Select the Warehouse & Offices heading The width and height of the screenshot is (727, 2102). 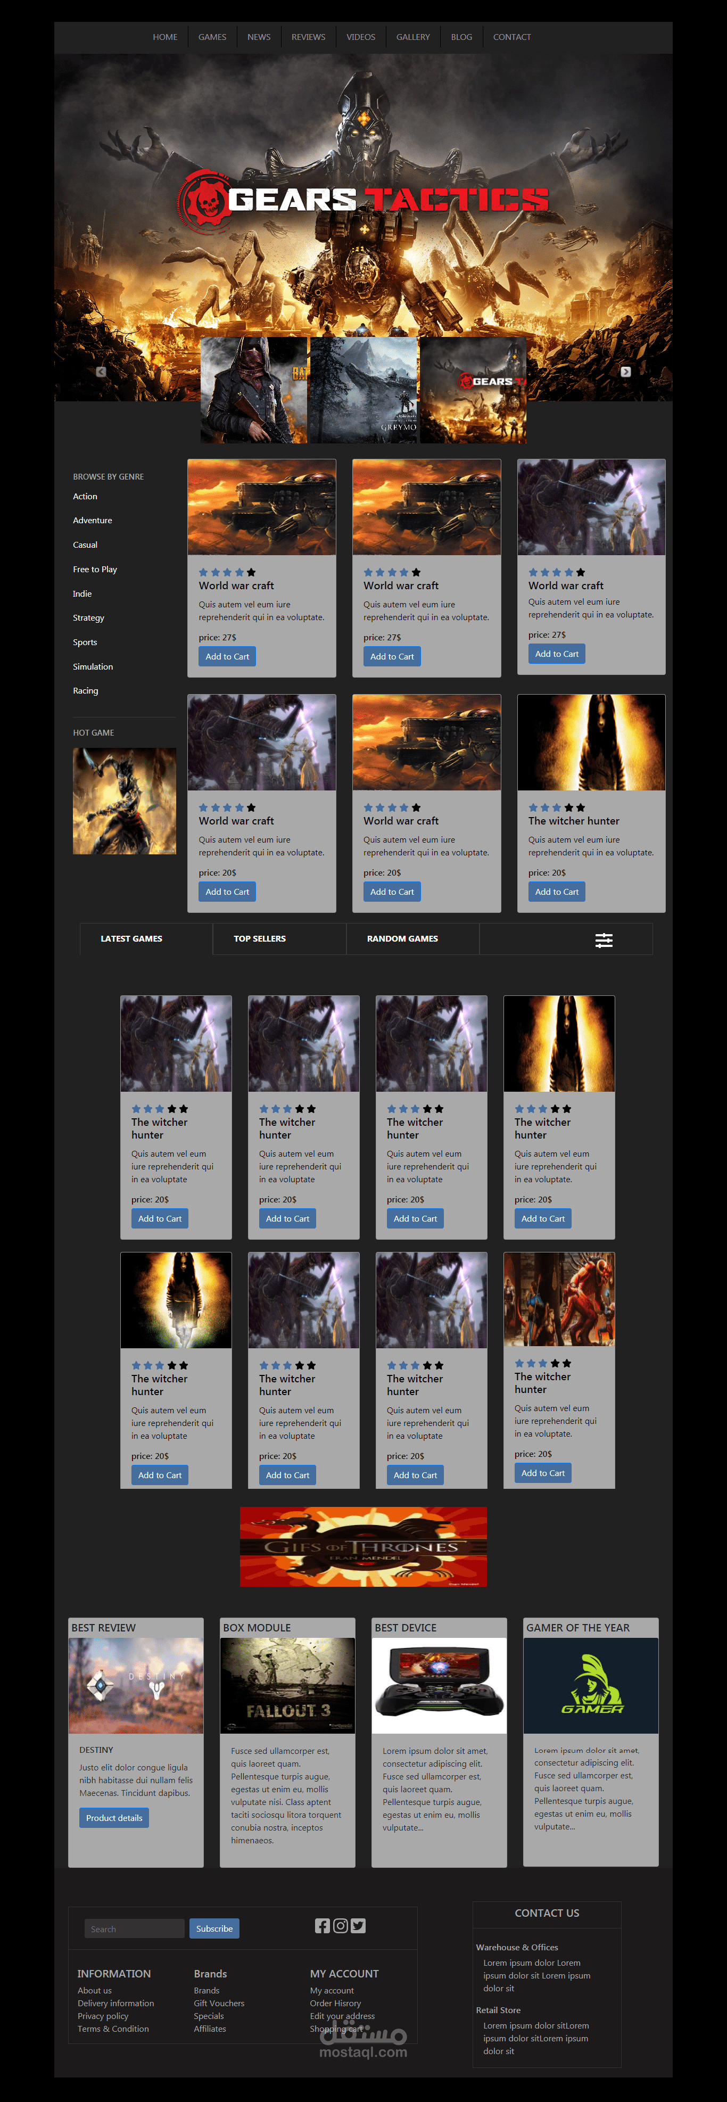[517, 1947]
